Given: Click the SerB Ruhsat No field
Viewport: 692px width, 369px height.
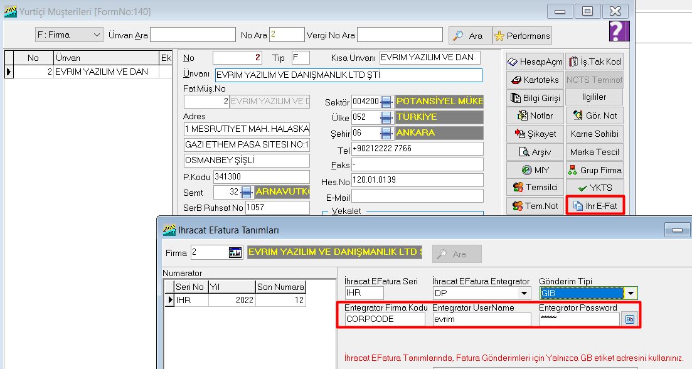Looking at the screenshot, I should (x=277, y=208).
